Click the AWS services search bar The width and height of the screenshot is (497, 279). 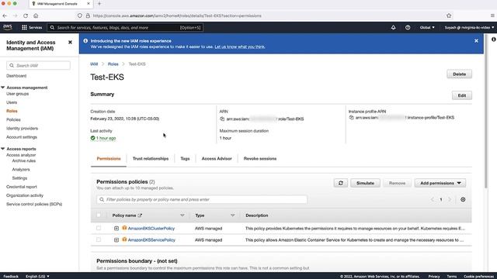pyautogui.click(x=126, y=28)
